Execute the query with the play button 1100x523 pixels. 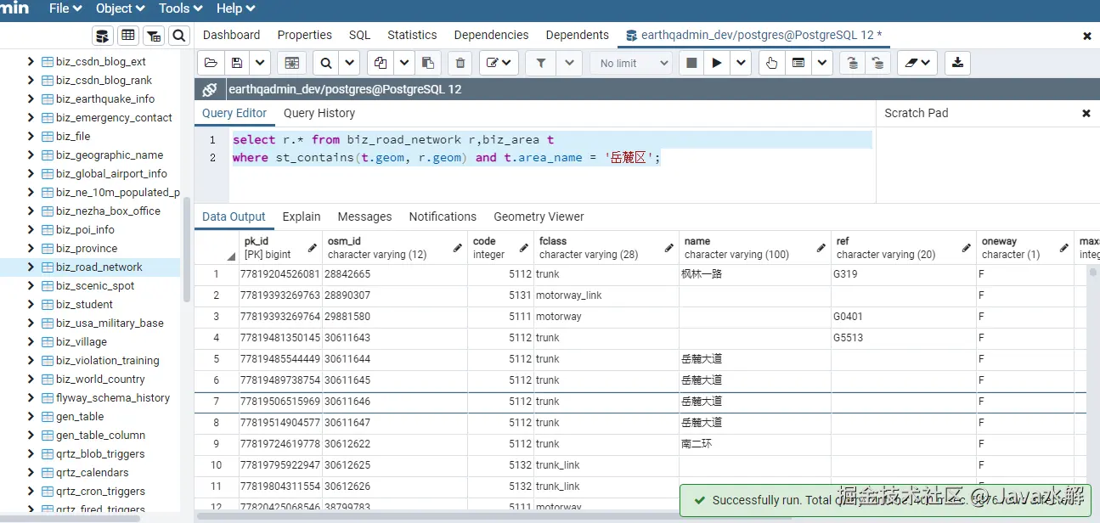pos(717,63)
